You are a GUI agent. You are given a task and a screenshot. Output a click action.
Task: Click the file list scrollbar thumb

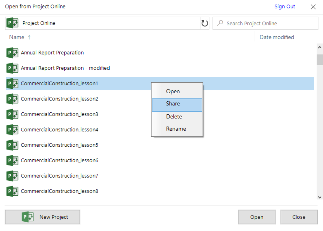point(320,60)
